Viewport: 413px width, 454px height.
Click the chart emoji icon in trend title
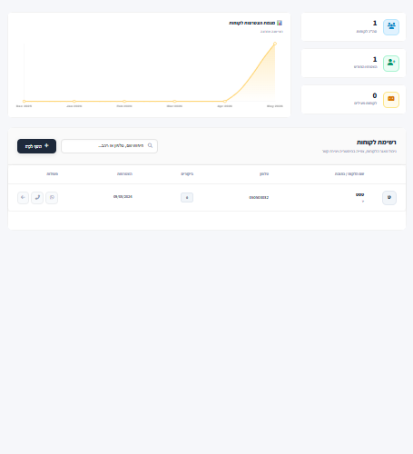tap(280, 23)
